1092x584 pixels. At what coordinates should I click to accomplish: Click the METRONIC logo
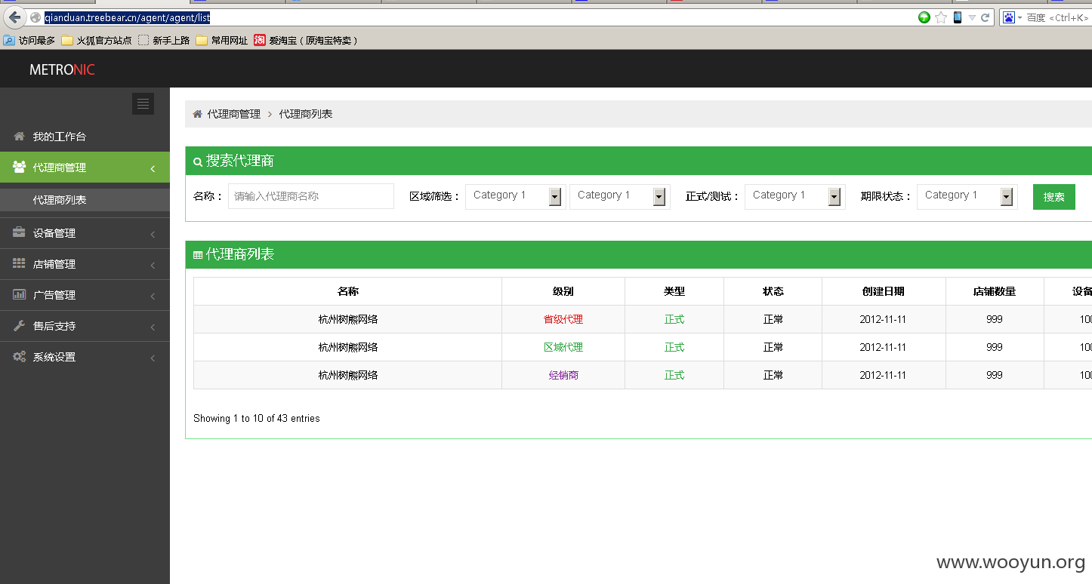click(x=63, y=69)
